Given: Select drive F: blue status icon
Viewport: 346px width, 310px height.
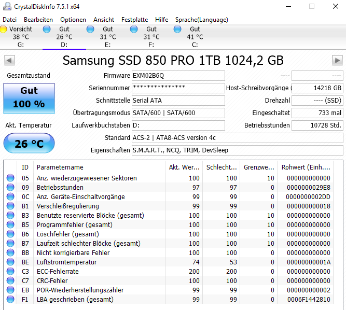Looking at the screenshot, I should (x=134, y=29).
